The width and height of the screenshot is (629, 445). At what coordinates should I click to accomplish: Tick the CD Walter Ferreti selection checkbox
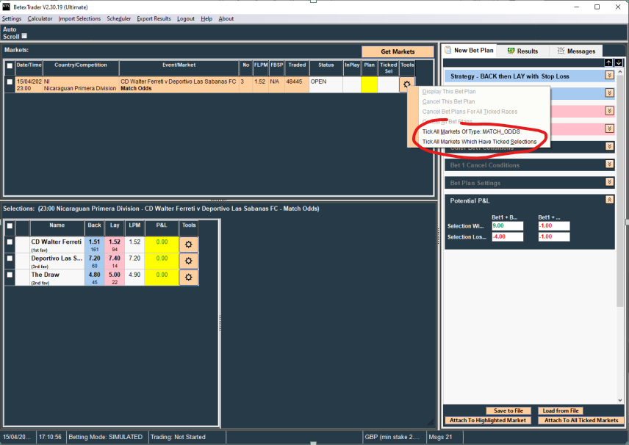[10, 242]
